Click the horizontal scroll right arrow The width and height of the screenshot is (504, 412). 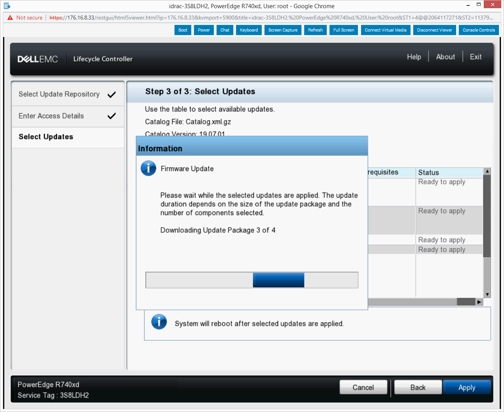(479, 302)
